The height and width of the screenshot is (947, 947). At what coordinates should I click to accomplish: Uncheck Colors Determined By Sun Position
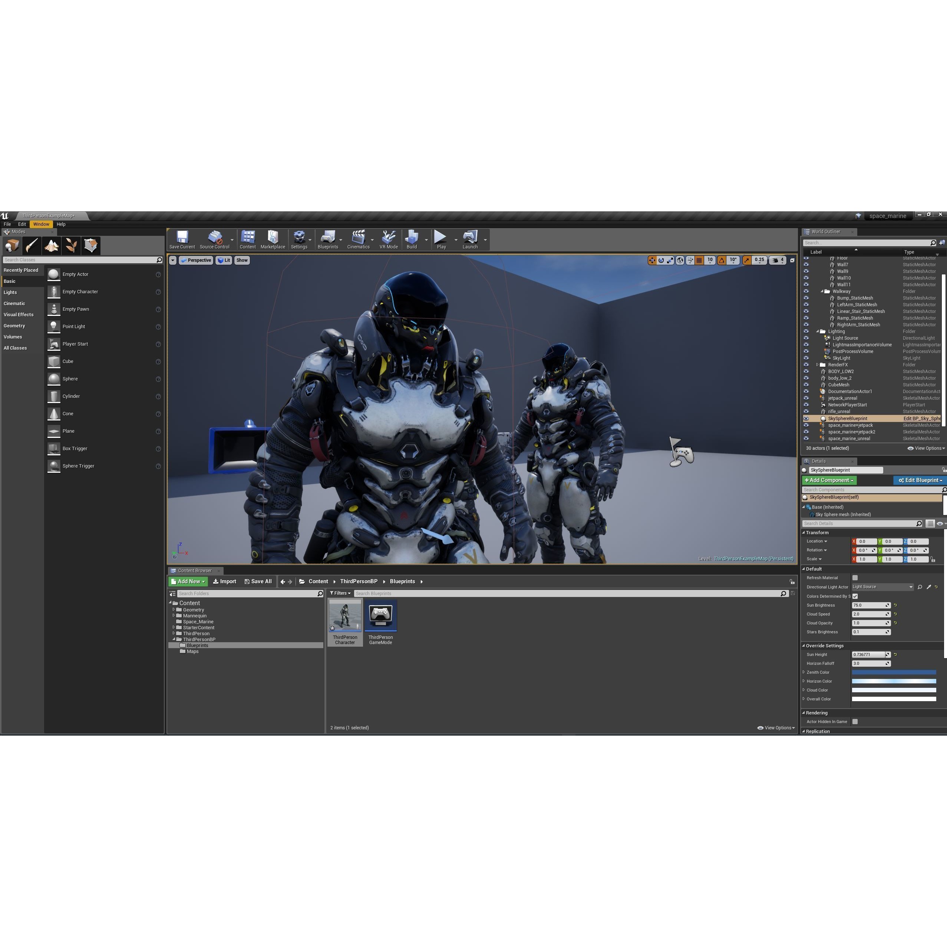pos(855,596)
